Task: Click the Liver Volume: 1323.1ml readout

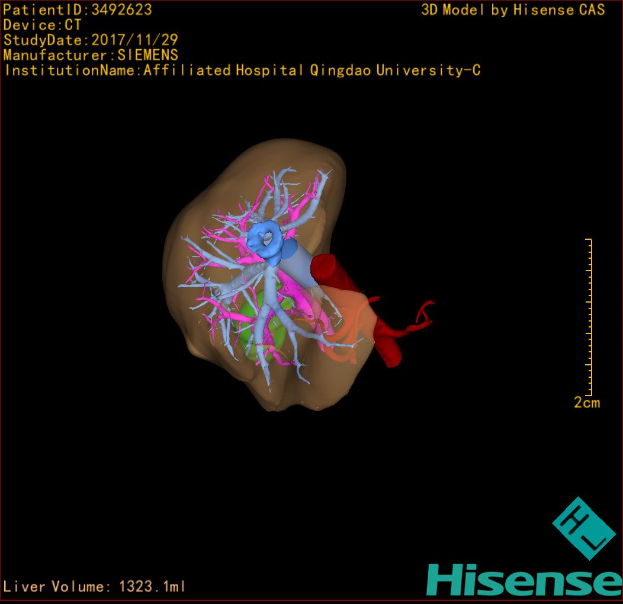Action: point(95,587)
